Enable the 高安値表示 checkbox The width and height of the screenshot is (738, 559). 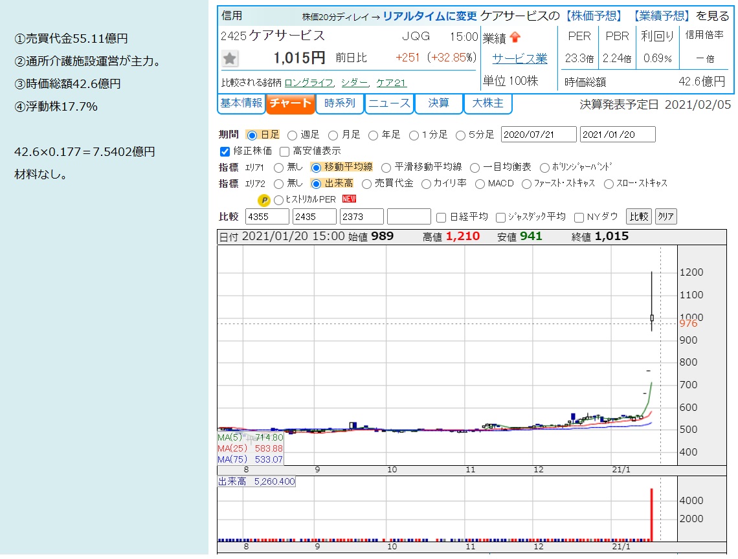click(x=284, y=151)
